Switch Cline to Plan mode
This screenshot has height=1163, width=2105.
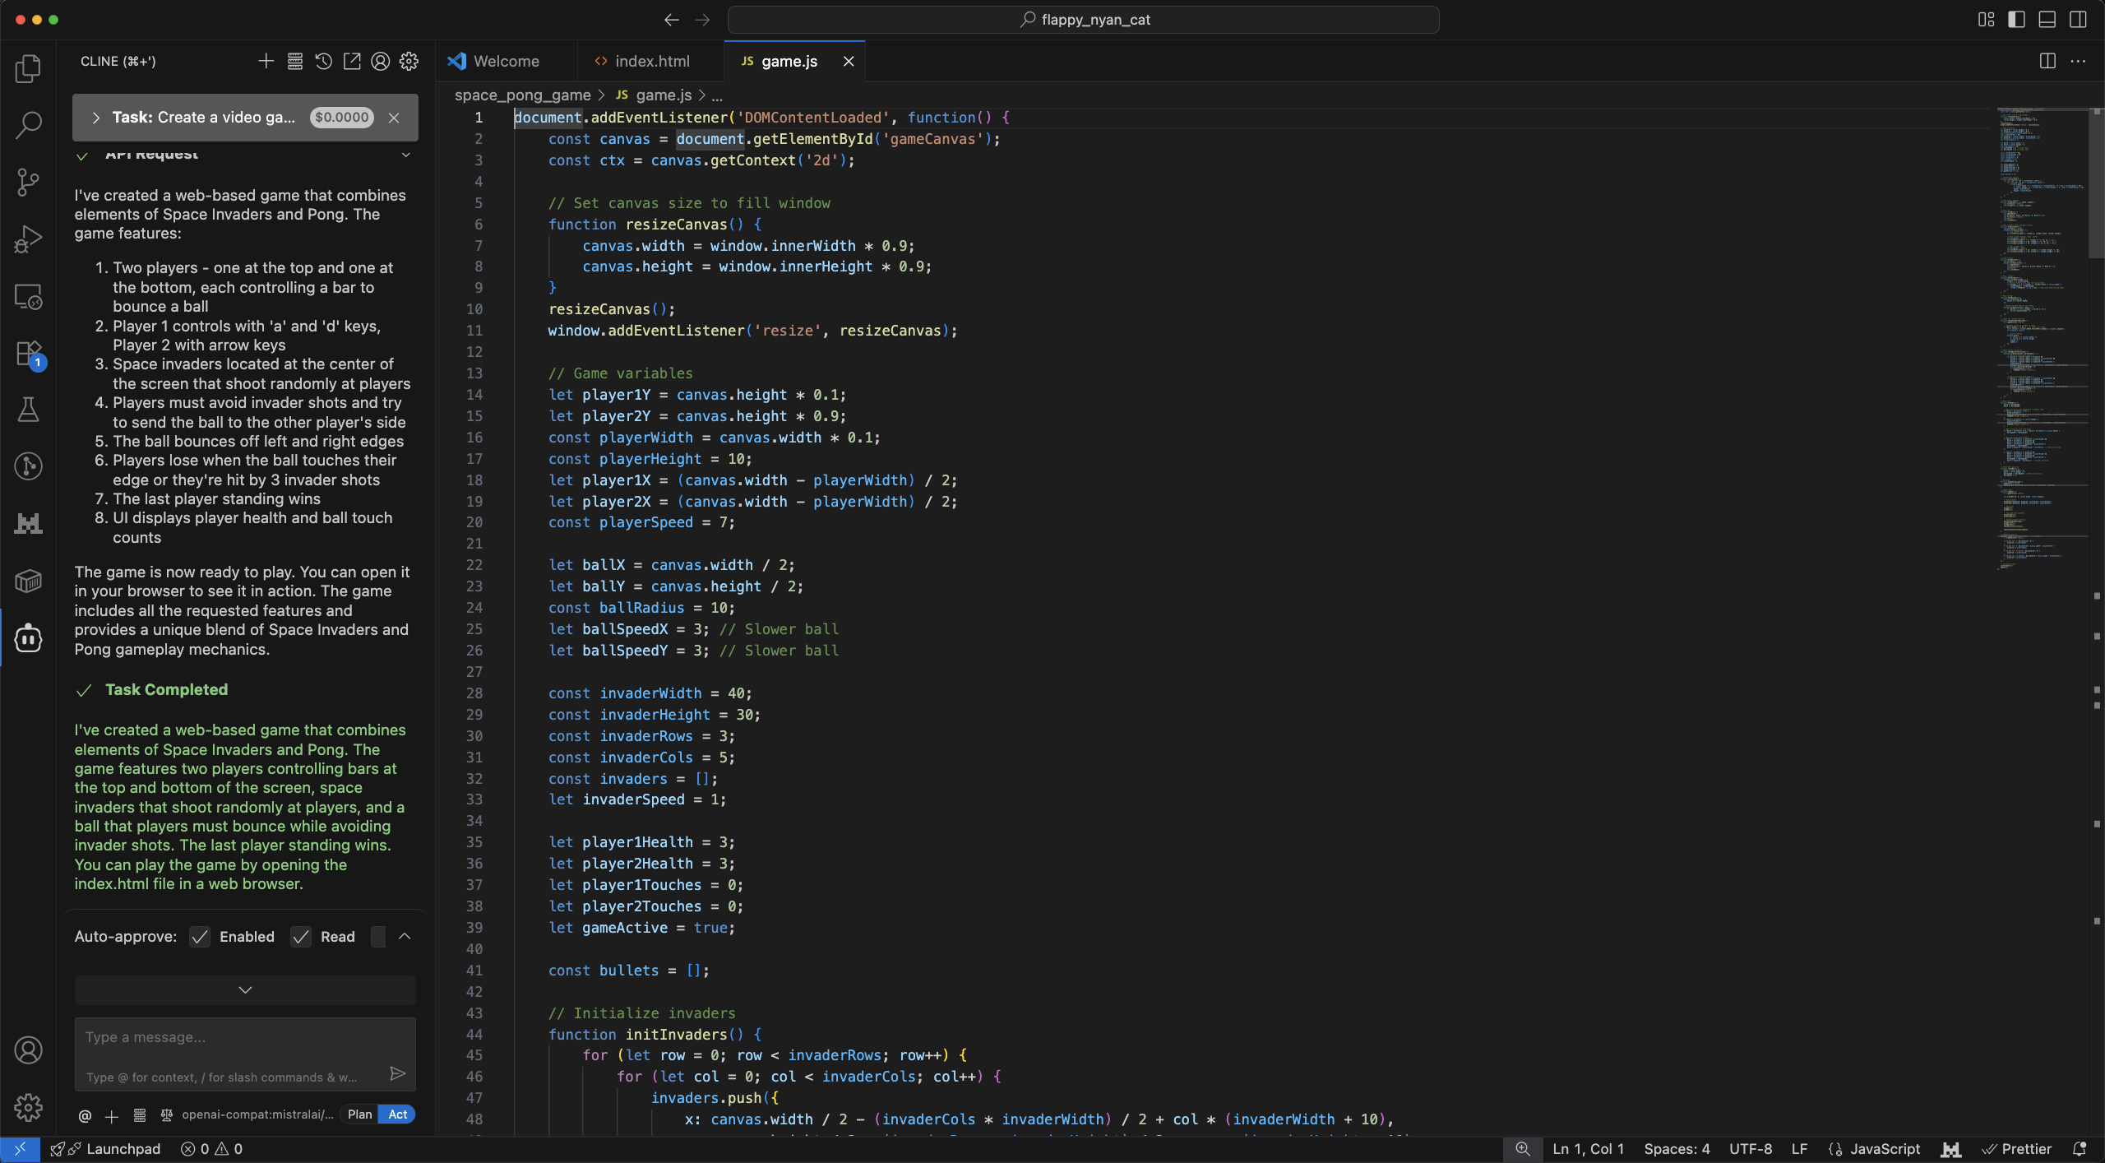[359, 1114]
